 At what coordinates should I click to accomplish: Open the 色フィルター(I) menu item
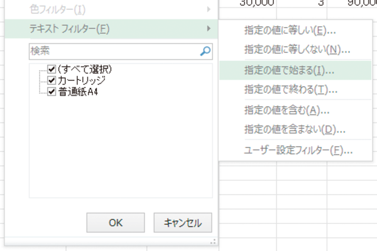pos(111,9)
